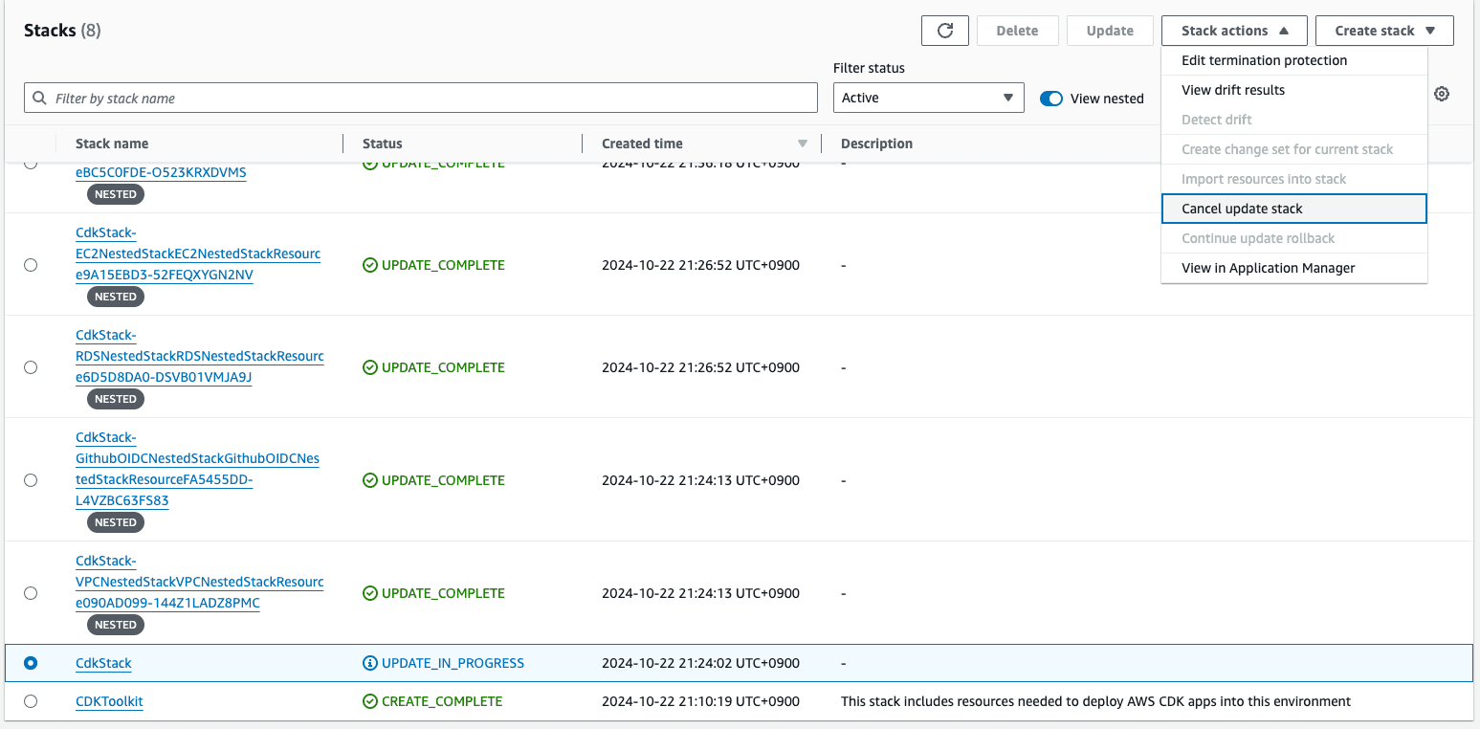Open the RDSNestedStack stack link
The width and height of the screenshot is (1480, 729).
point(199,356)
